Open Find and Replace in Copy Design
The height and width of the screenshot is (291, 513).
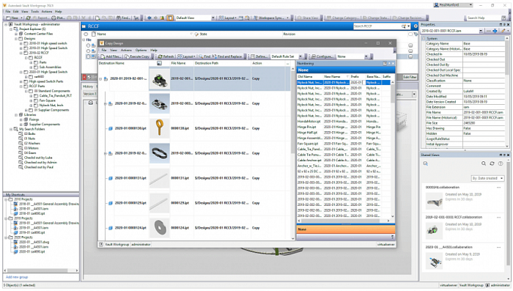(x=227, y=56)
